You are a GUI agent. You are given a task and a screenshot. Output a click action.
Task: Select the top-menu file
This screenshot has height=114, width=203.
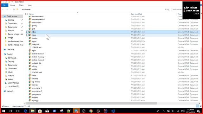[x=36, y=82]
